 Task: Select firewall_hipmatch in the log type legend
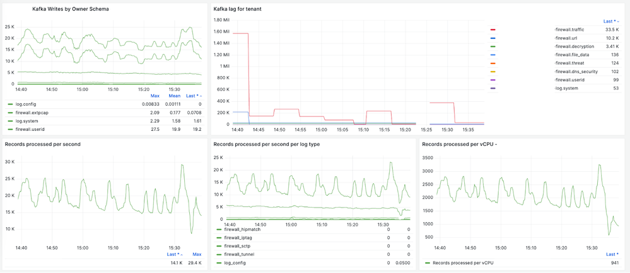click(x=243, y=230)
